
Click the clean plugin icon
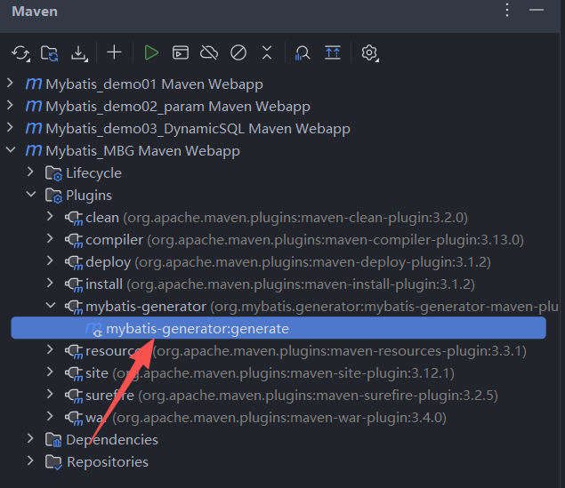point(74,218)
